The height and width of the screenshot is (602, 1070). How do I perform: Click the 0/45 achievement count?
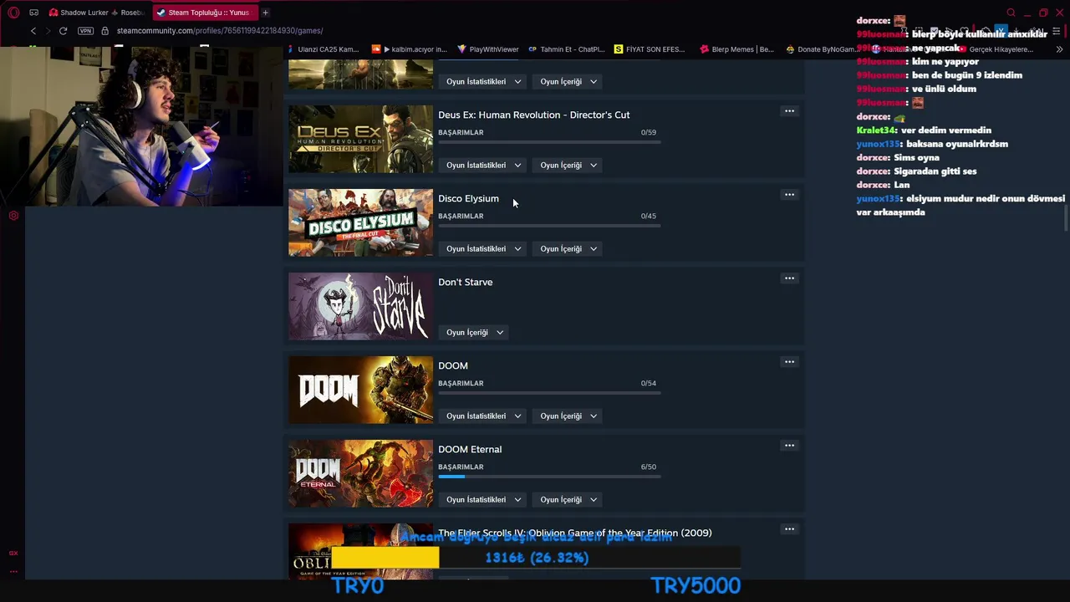[649, 216]
